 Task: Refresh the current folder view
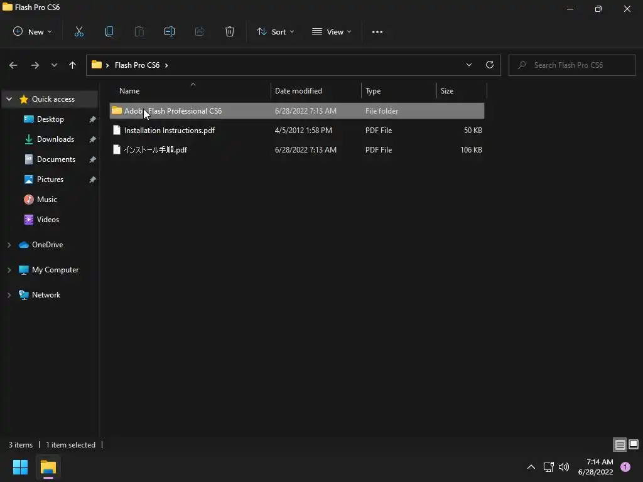[x=490, y=65]
